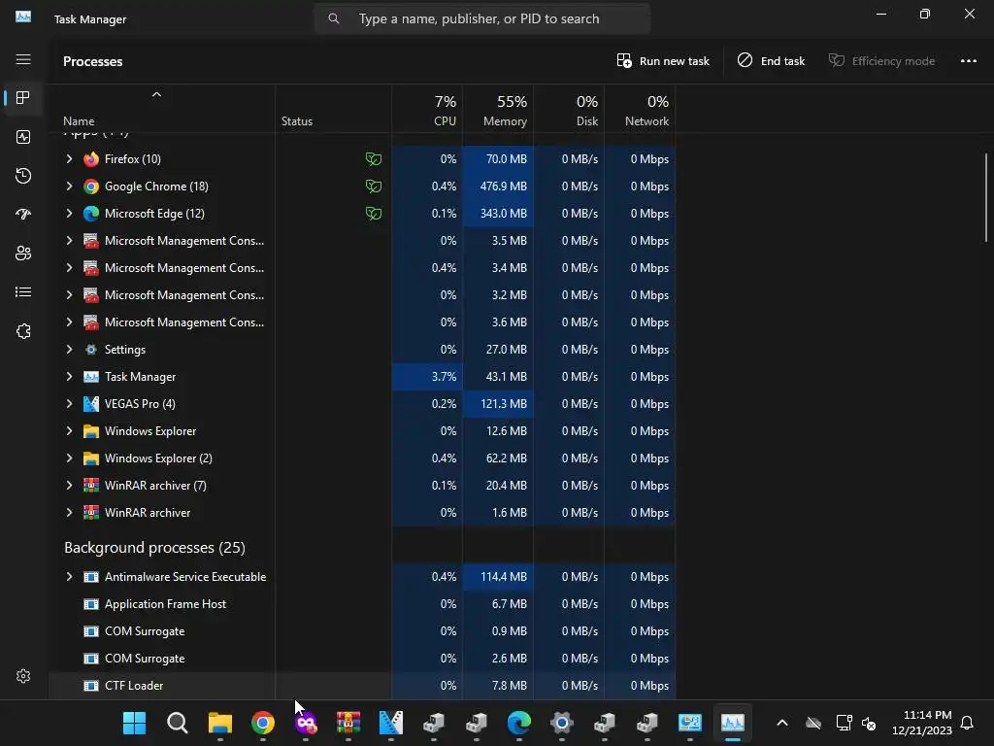Open taskbar Search
This screenshot has width=994, height=746.
coord(177,723)
